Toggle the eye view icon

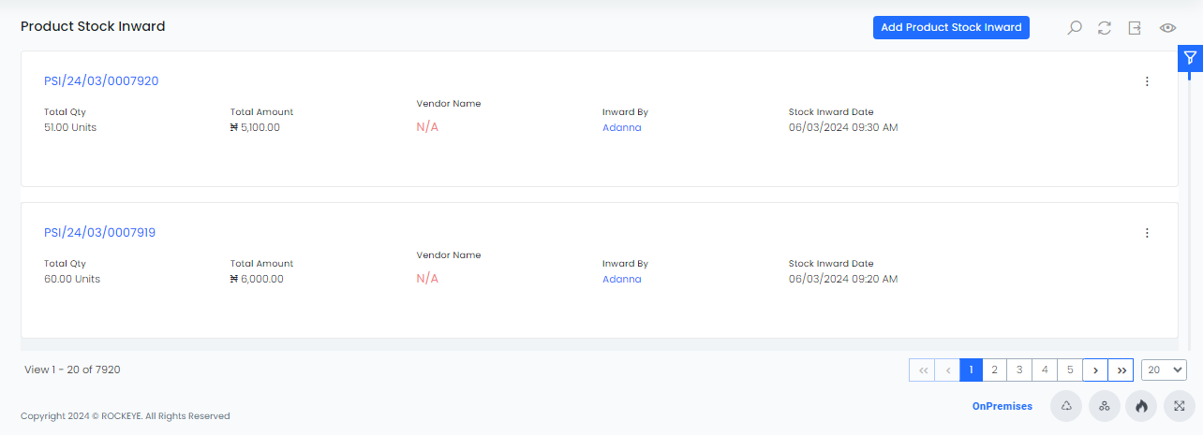1167,28
